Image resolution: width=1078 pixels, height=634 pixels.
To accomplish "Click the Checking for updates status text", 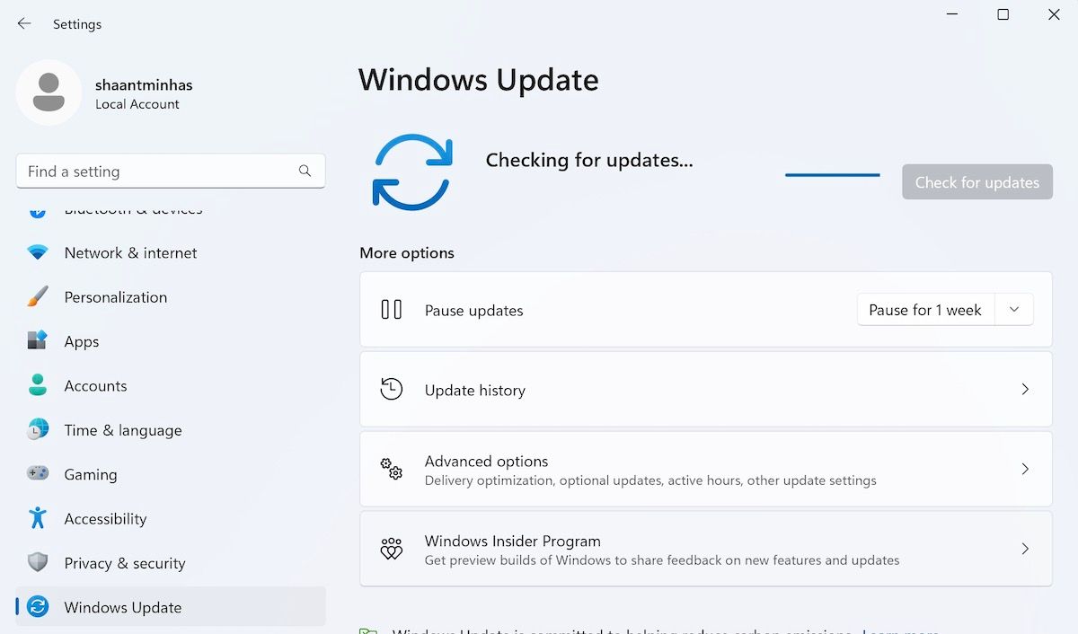I will coord(589,160).
